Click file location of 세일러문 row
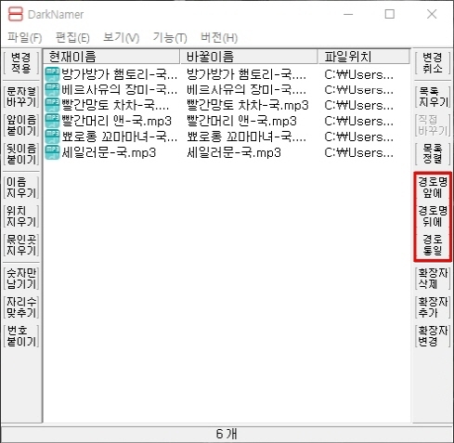Screen dimensions: 454x443 359,152
